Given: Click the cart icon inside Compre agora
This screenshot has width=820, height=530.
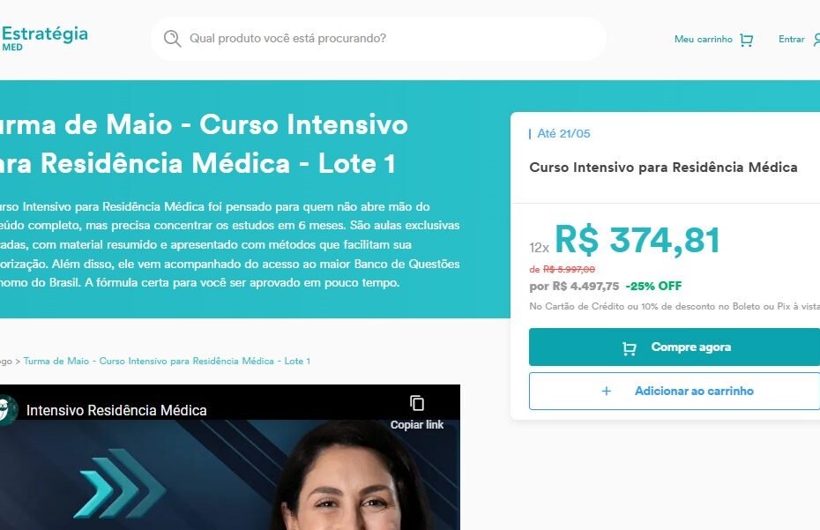Looking at the screenshot, I should click(630, 348).
